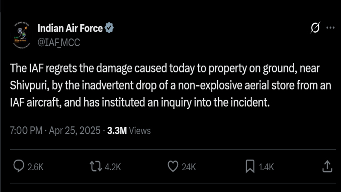The image size is (341, 192).
Task: Click the share upload icon
Action: (327, 166)
